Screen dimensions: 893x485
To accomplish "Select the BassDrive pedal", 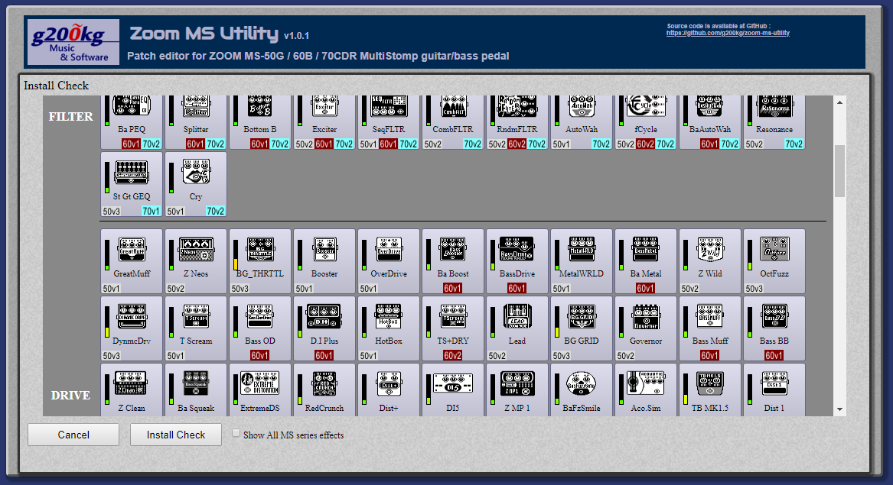I will [x=518, y=261].
